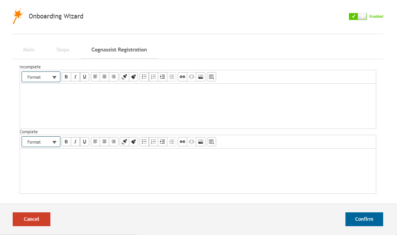397x235 pixels.
Task: Click the blue Confirm button
Action: click(x=364, y=219)
